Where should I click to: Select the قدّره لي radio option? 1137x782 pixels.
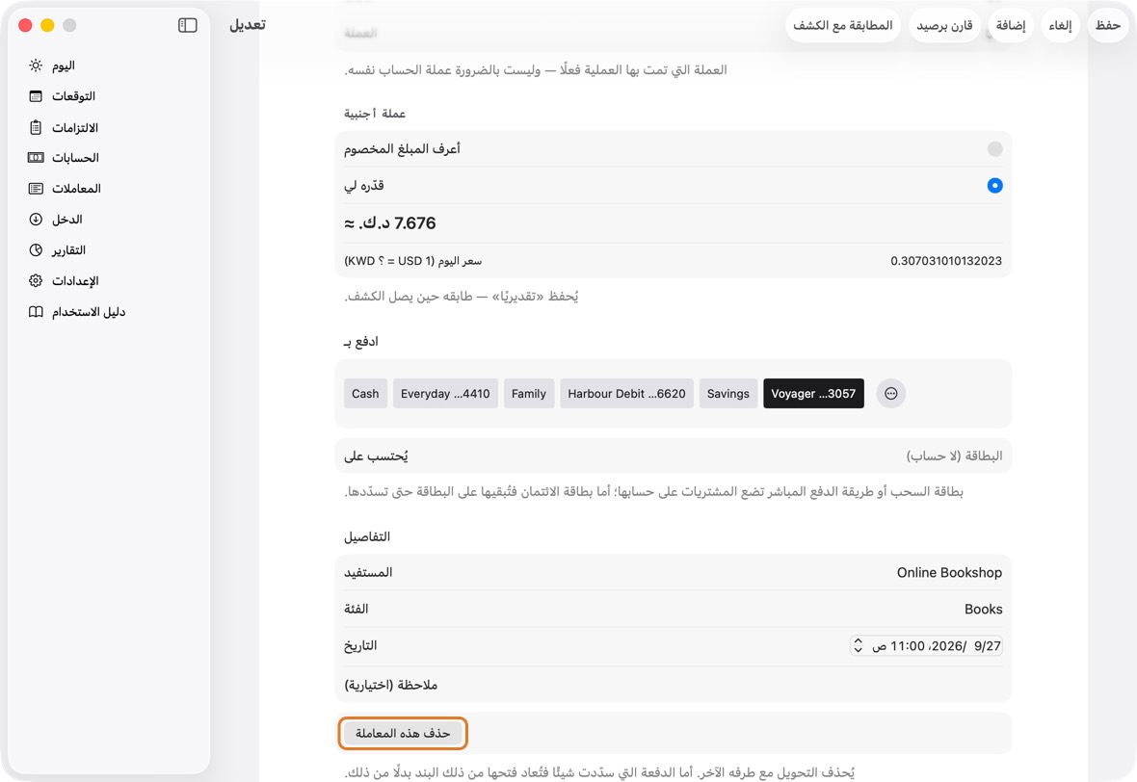pos(994,186)
